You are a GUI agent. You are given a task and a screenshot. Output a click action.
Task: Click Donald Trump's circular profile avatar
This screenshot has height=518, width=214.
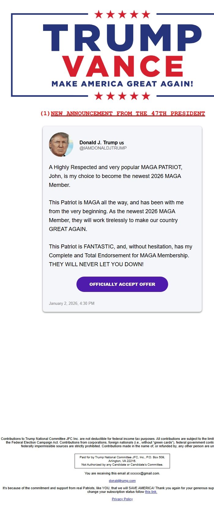pos(61,144)
